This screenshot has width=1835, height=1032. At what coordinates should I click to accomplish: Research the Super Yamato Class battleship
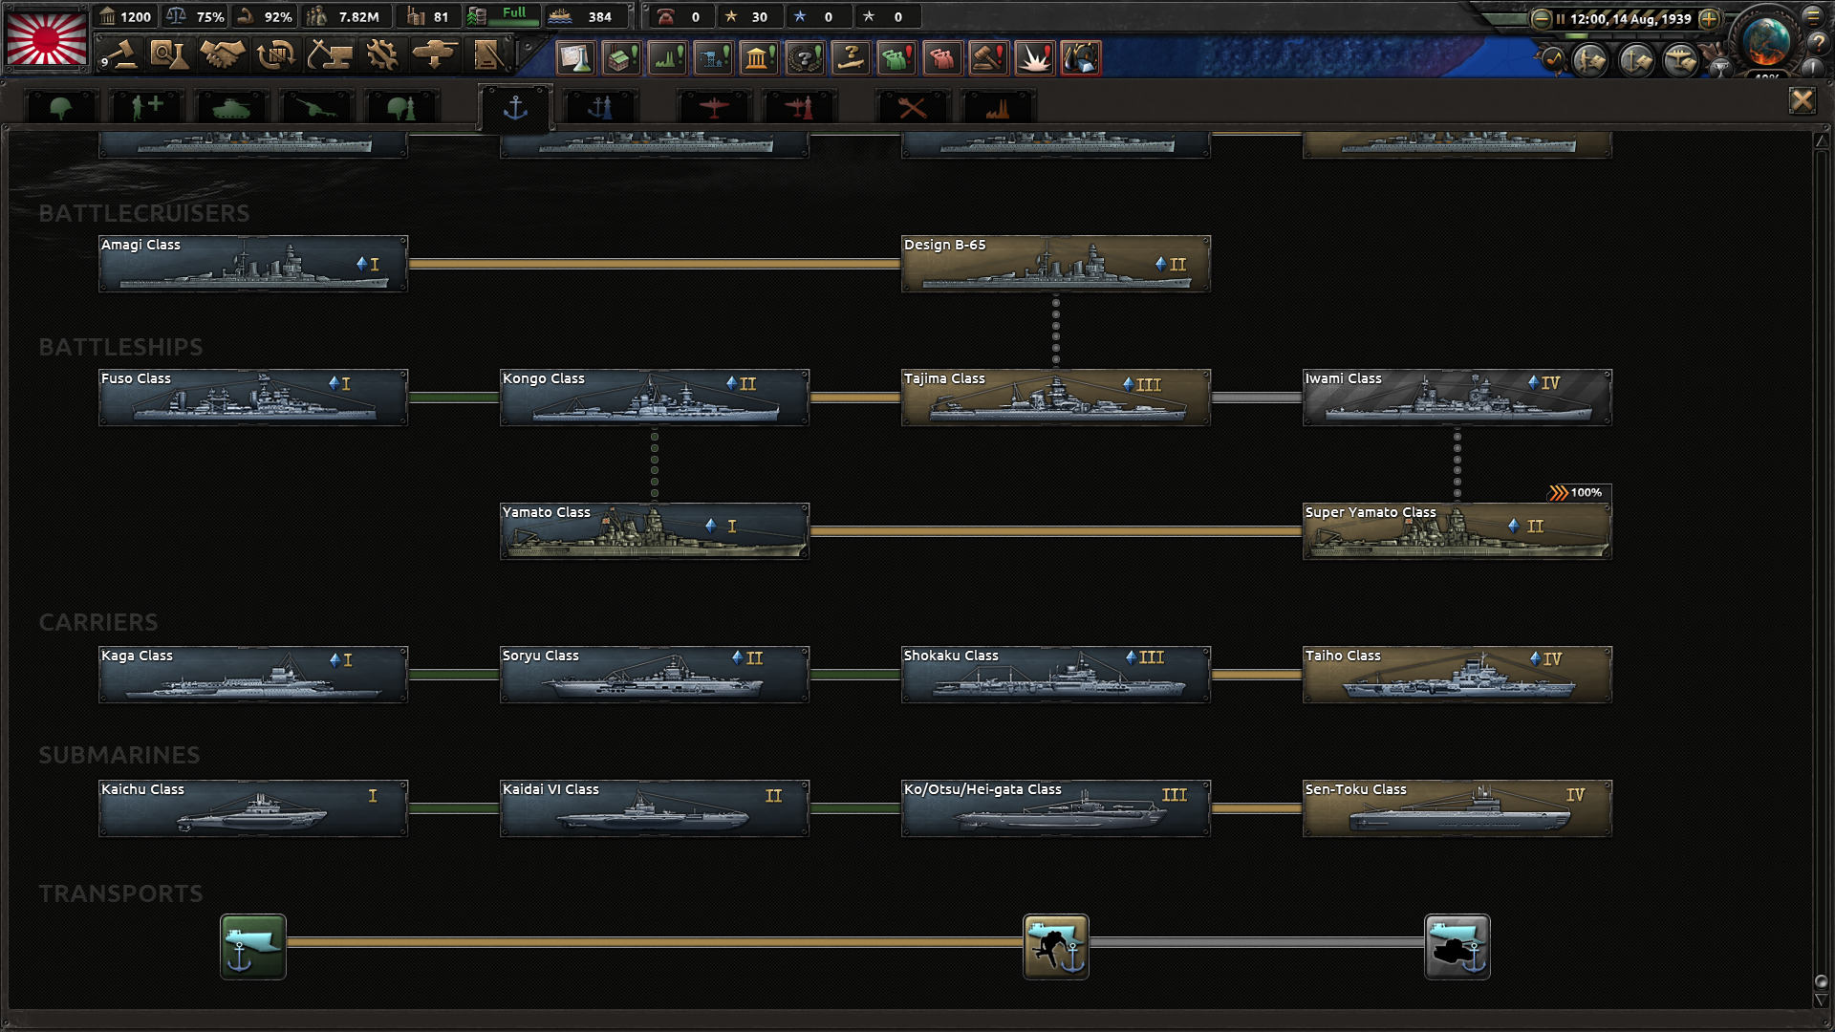tap(1457, 531)
